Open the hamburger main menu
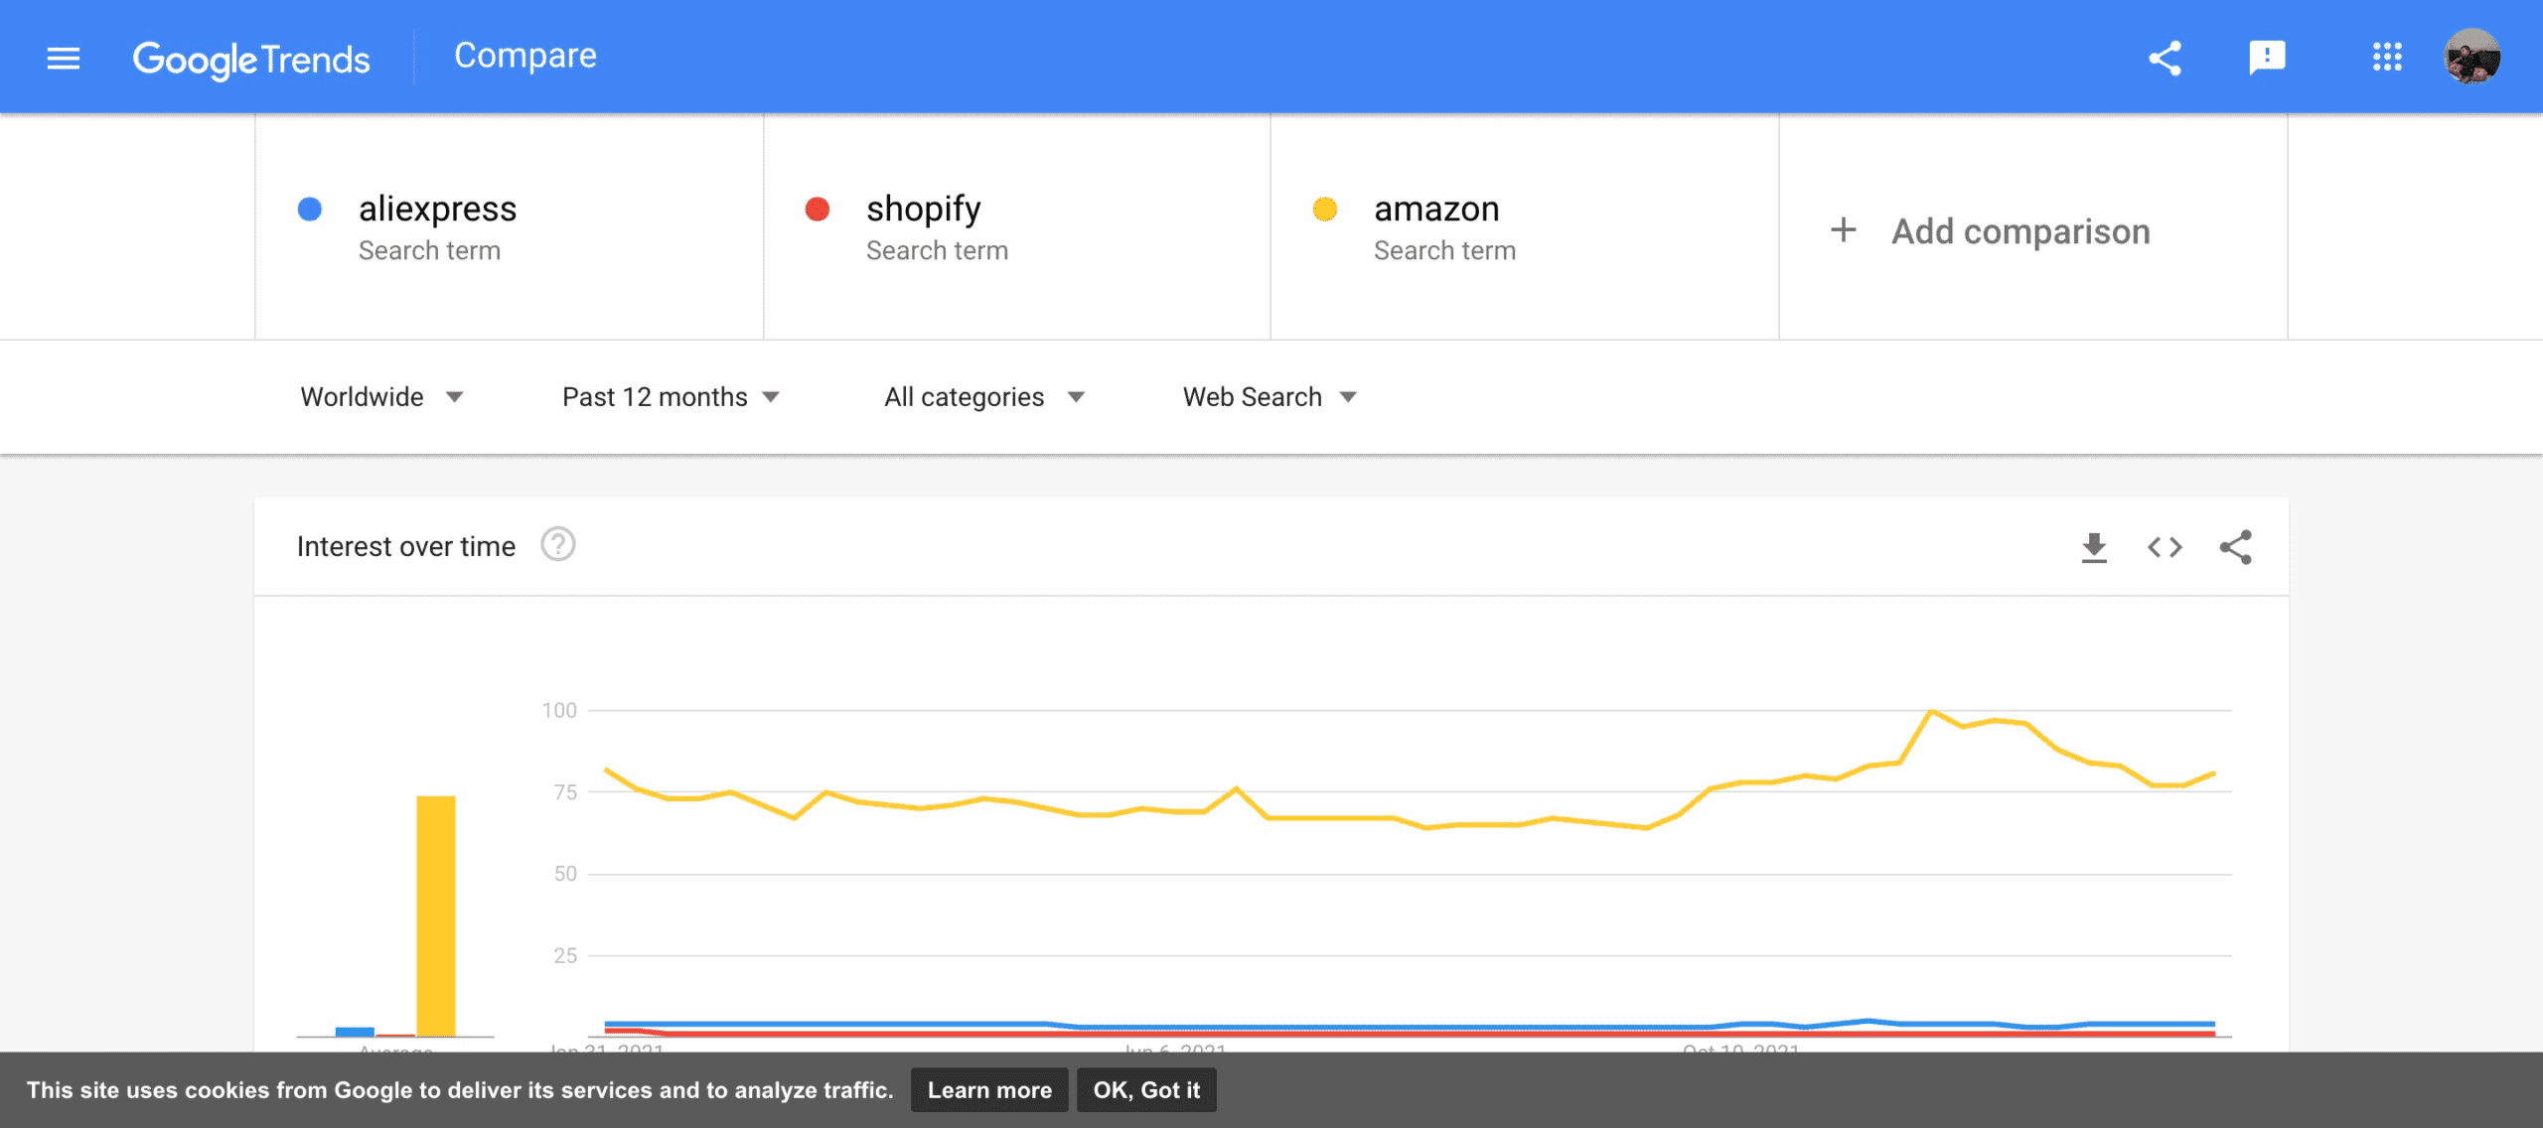Screen dimensions: 2543x1128 tap(64, 59)
